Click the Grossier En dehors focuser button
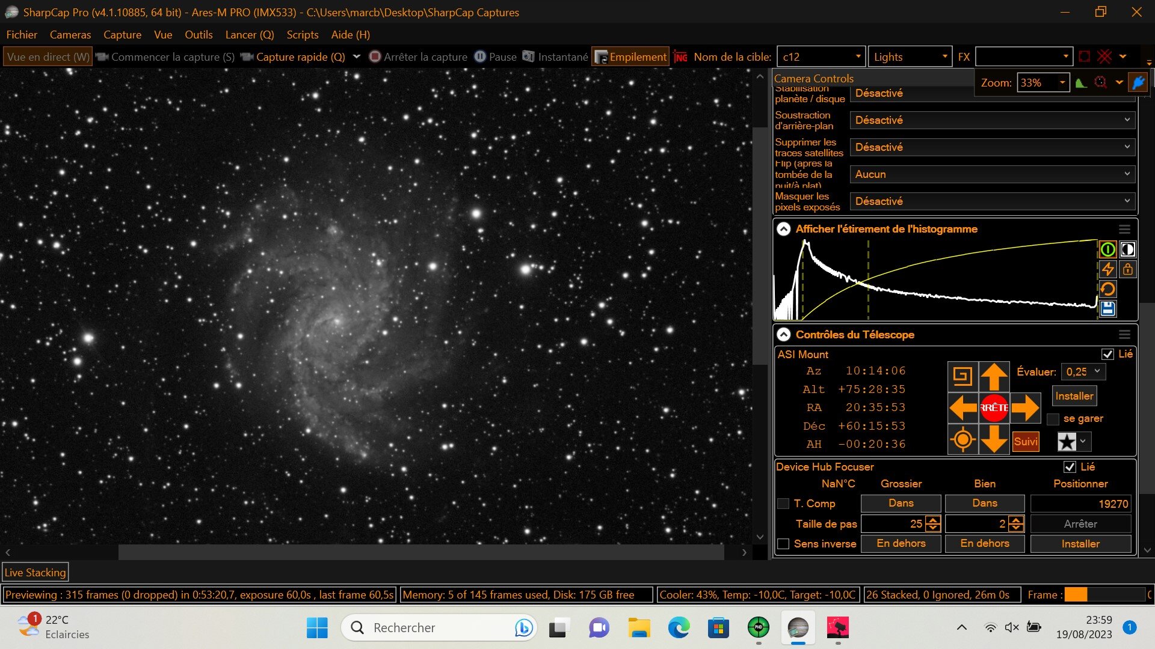Viewport: 1155px width, 649px height. pos(901,543)
